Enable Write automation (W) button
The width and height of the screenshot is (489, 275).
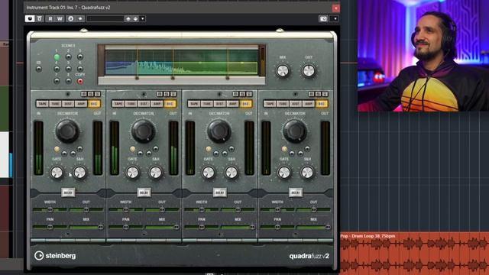point(60,18)
